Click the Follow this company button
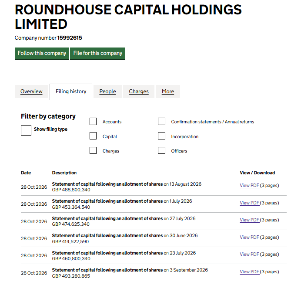The image size is (301, 282). click(42, 54)
